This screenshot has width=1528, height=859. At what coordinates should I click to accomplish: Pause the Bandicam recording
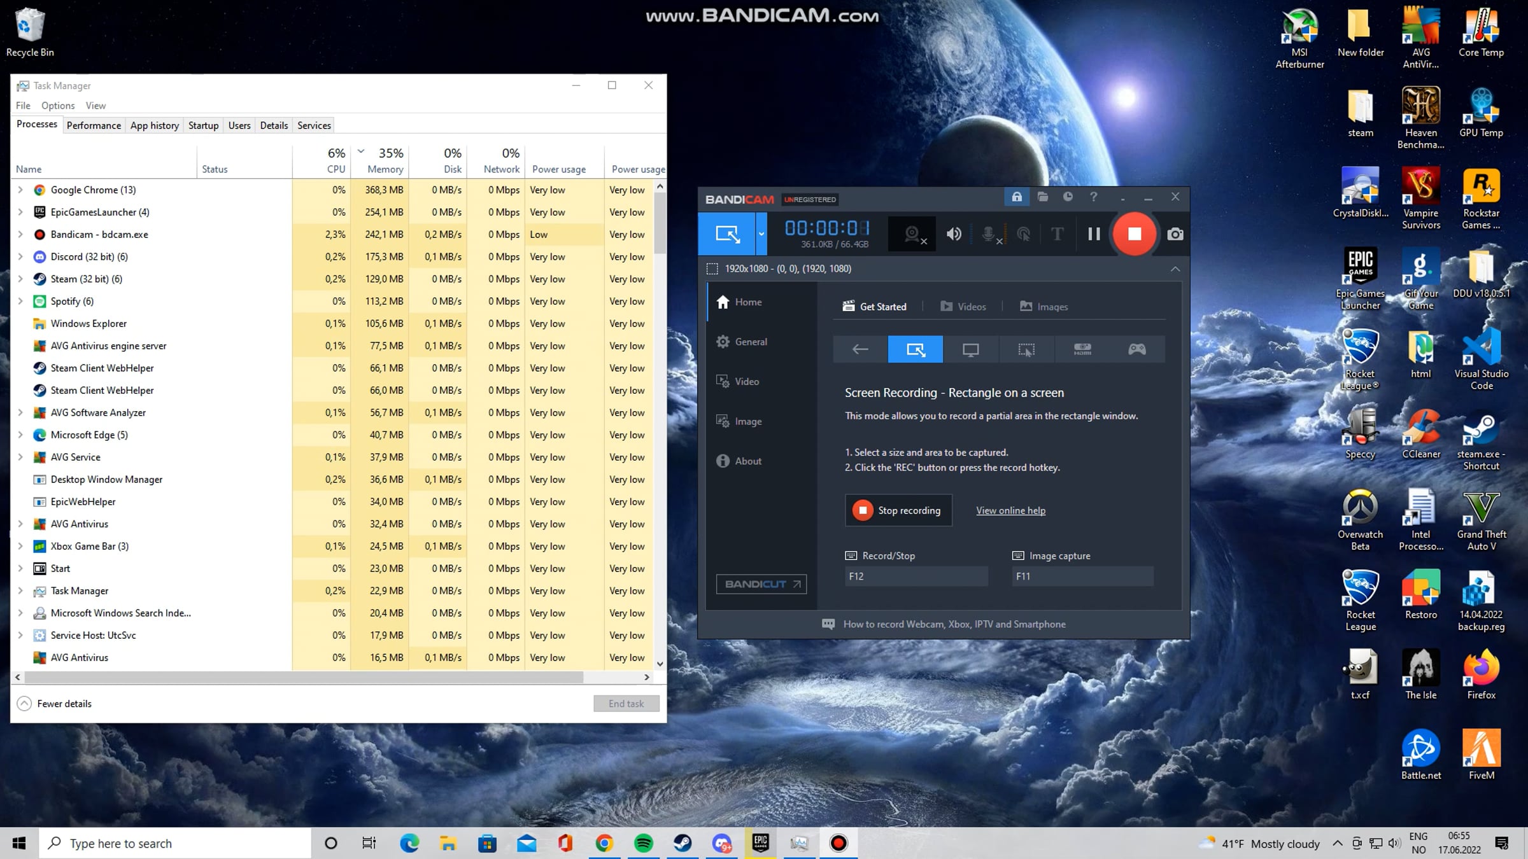coord(1094,234)
